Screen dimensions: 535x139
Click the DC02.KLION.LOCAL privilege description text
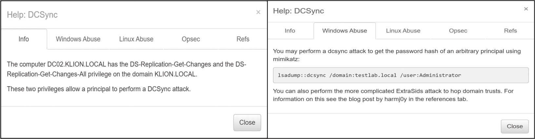[127, 69]
